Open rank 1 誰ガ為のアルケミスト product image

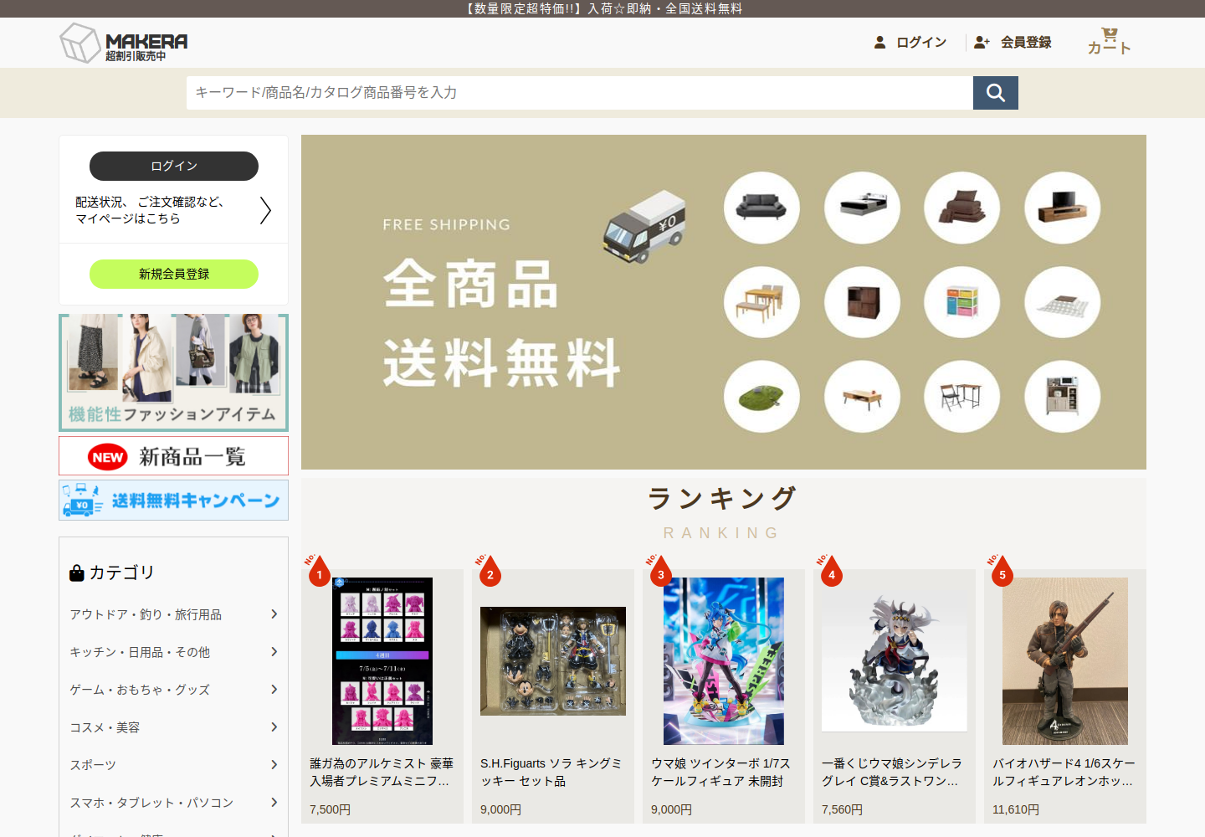(382, 661)
